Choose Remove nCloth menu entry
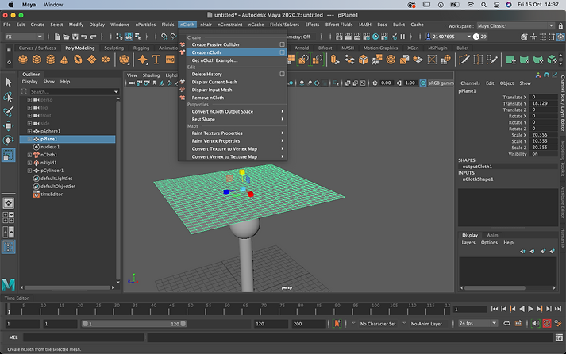566x354 pixels. [x=237, y=98]
